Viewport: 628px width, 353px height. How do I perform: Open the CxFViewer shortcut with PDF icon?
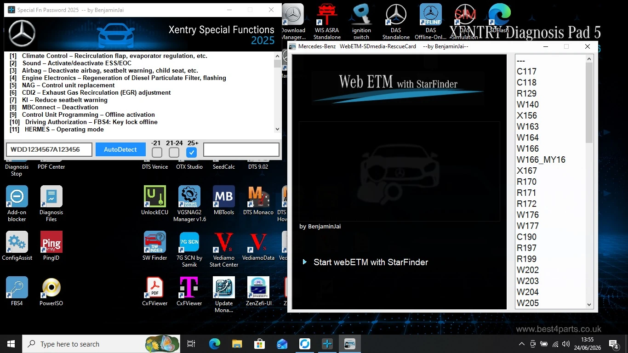(x=155, y=291)
